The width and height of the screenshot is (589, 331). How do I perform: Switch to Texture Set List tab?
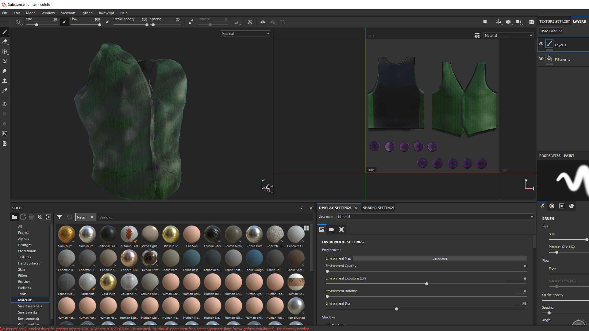tap(554, 21)
